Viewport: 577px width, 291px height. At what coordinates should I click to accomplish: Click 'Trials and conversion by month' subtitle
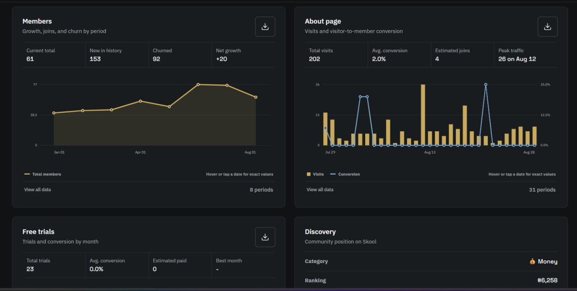click(x=60, y=242)
